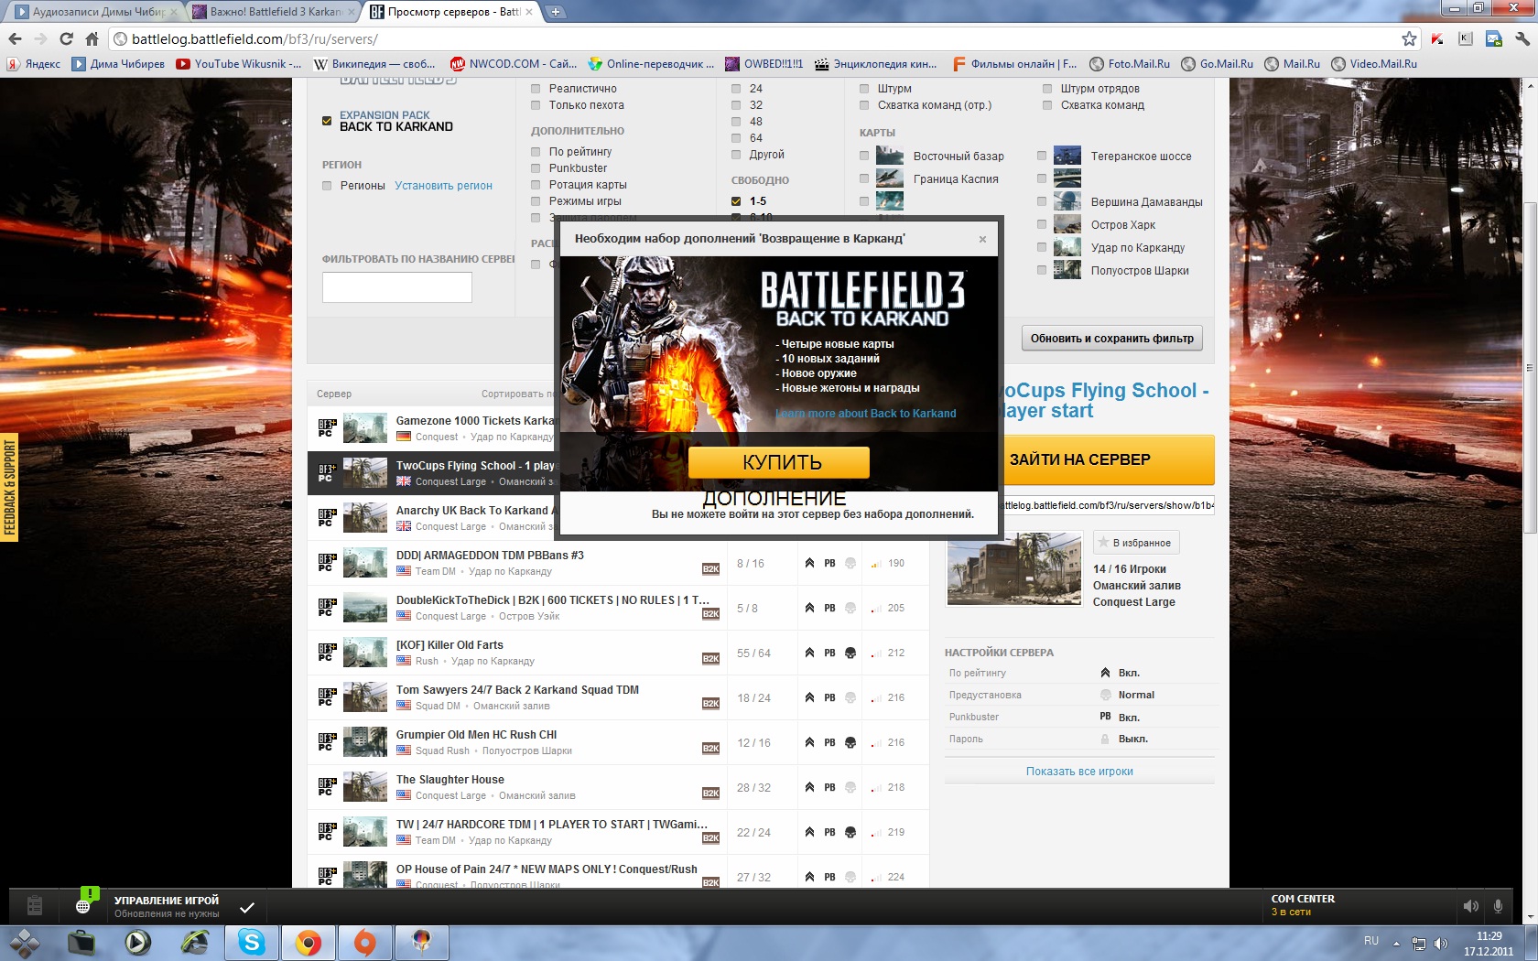Click the Chrome home icon
The height and width of the screenshot is (961, 1538).
[x=92, y=38]
